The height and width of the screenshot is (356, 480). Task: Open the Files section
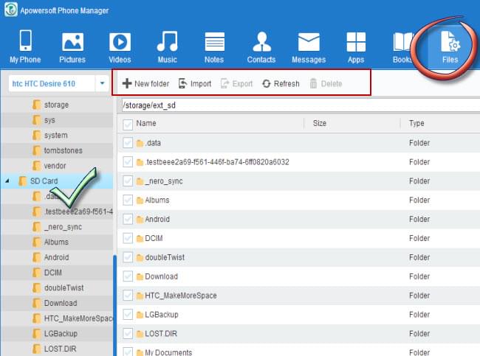point(450,46)
